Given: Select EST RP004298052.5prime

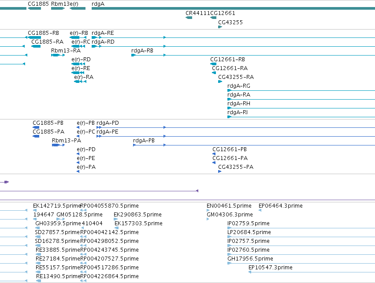Looking at the screenshot, I should click(110, 241).
